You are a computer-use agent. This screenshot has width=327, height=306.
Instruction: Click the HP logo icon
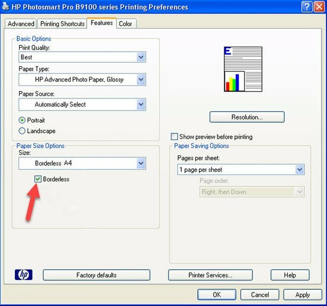pyautogui.click(x=24, y=275)
